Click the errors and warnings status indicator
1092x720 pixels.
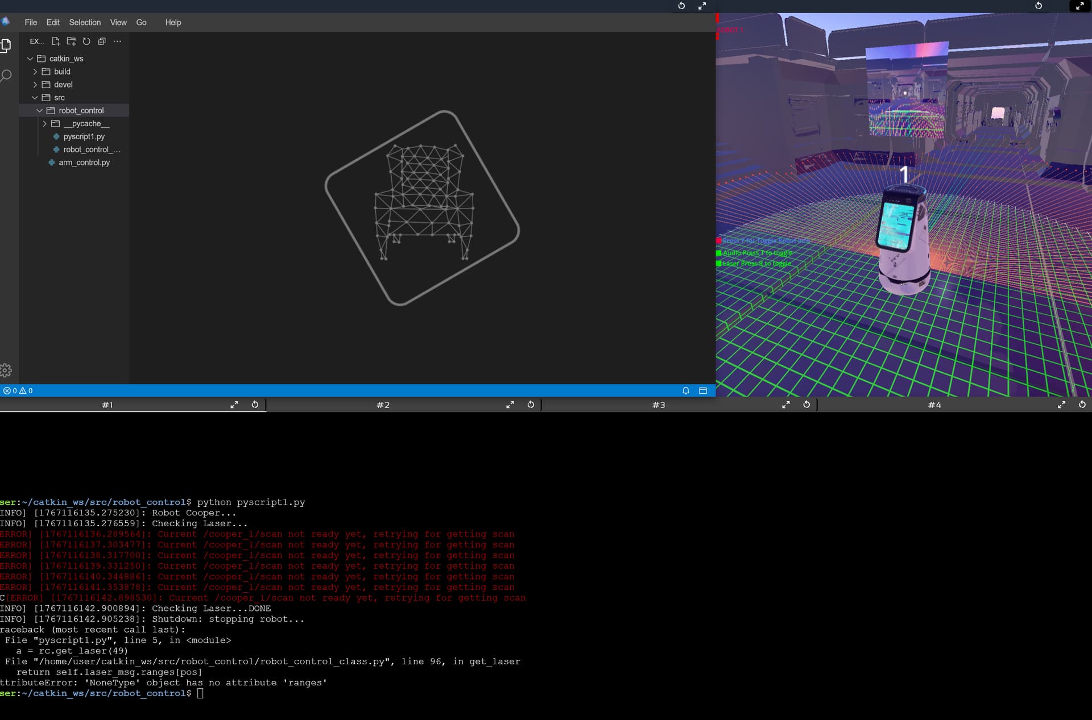(18, 391)
